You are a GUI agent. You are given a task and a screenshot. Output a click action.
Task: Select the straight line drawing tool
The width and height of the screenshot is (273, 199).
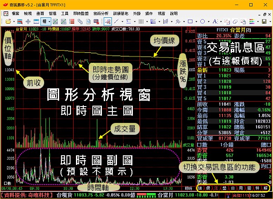pos(116,21)
